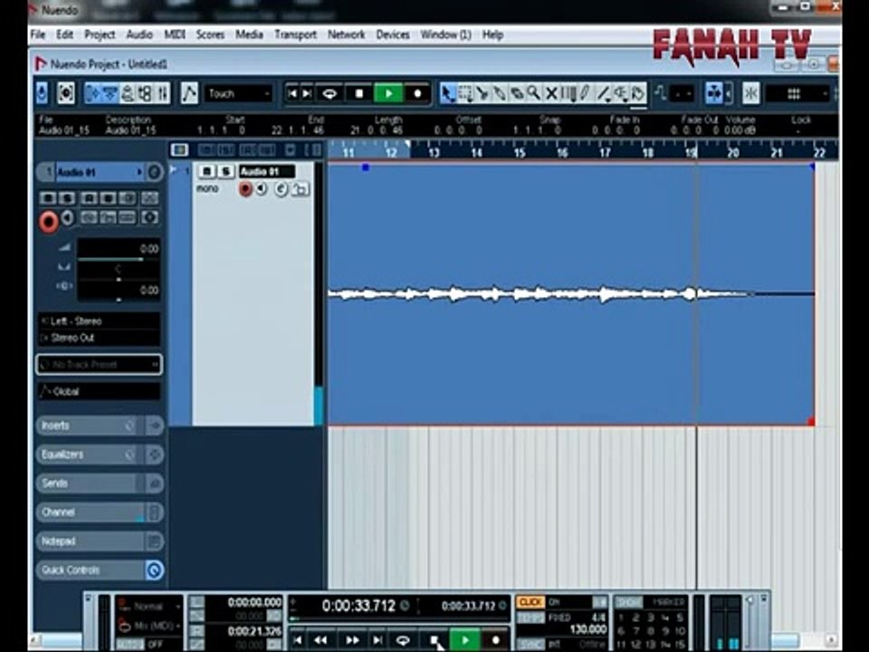This screenshot has width=869, height=652.
Task: Select the Scrub hand tool
Action: (637, 93)
